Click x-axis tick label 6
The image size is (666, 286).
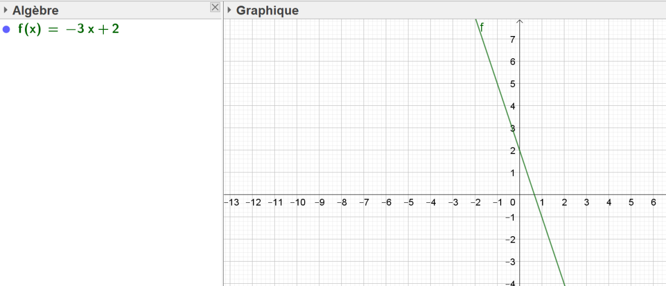(x=653, y=202)
